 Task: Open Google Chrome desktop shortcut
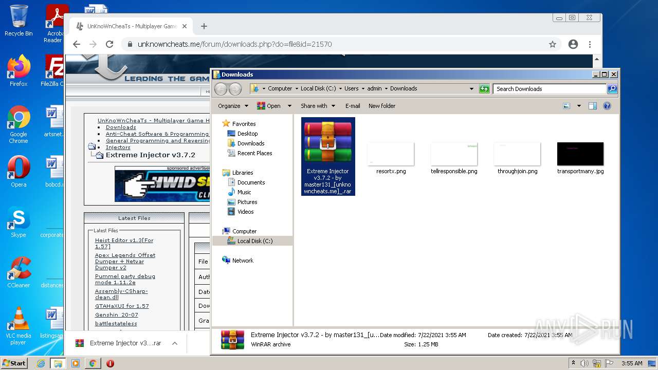[19, 124]
